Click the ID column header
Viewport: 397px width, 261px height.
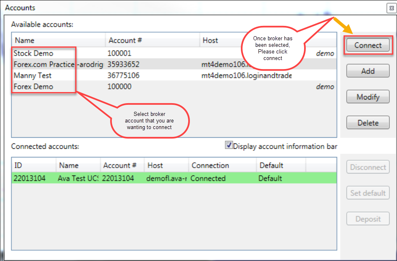tap(34, 165)
